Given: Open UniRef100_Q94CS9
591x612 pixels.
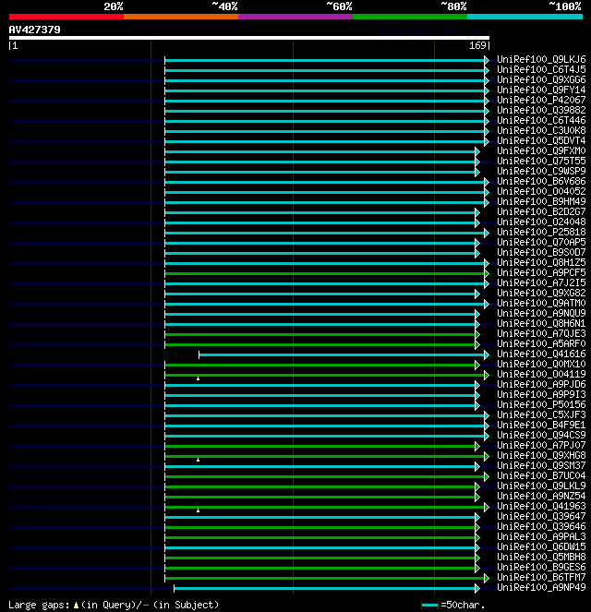Looking at the screenshot, I should [541, 435].
